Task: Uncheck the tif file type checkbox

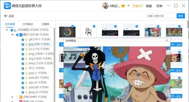Action: (23, 68)
